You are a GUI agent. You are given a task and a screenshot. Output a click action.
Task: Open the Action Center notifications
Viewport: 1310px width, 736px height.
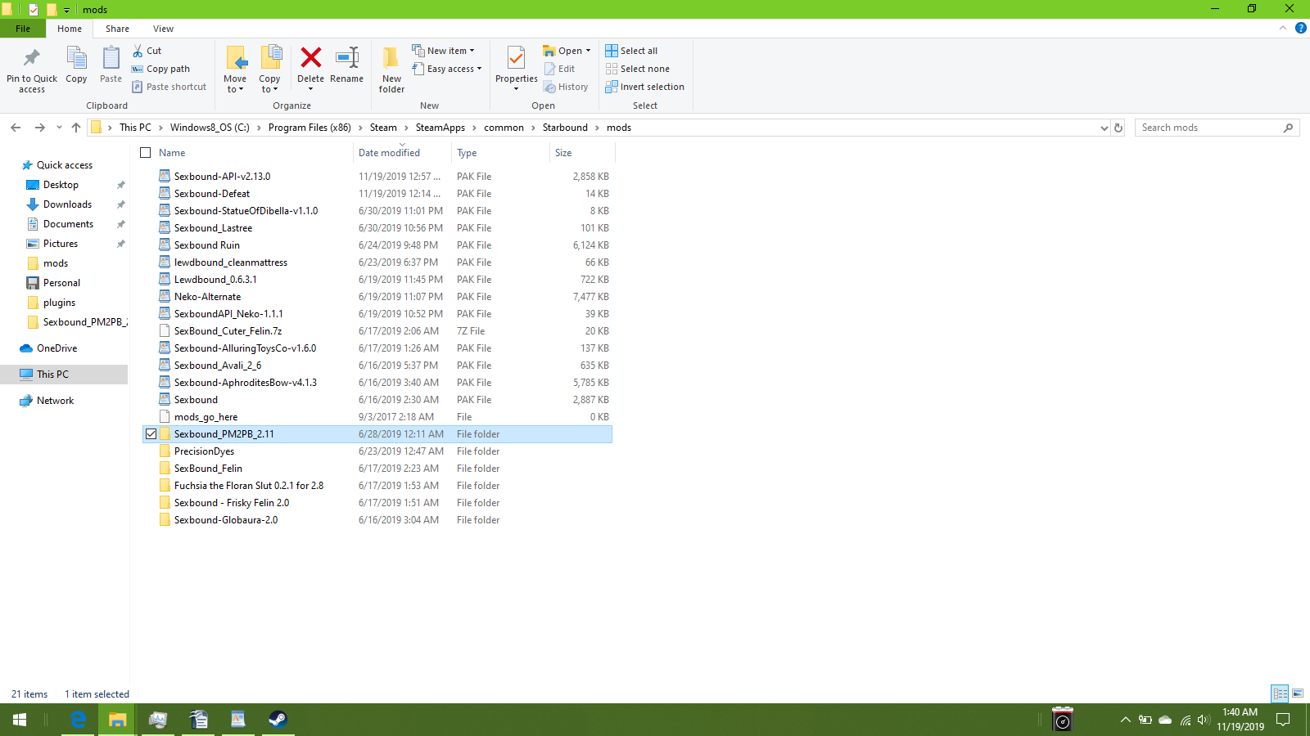click(1283, 720)
